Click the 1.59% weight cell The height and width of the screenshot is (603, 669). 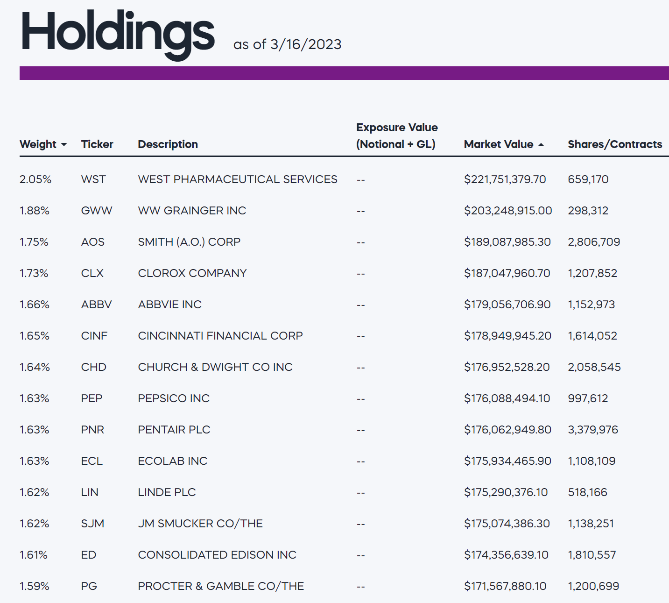point(35,586)
